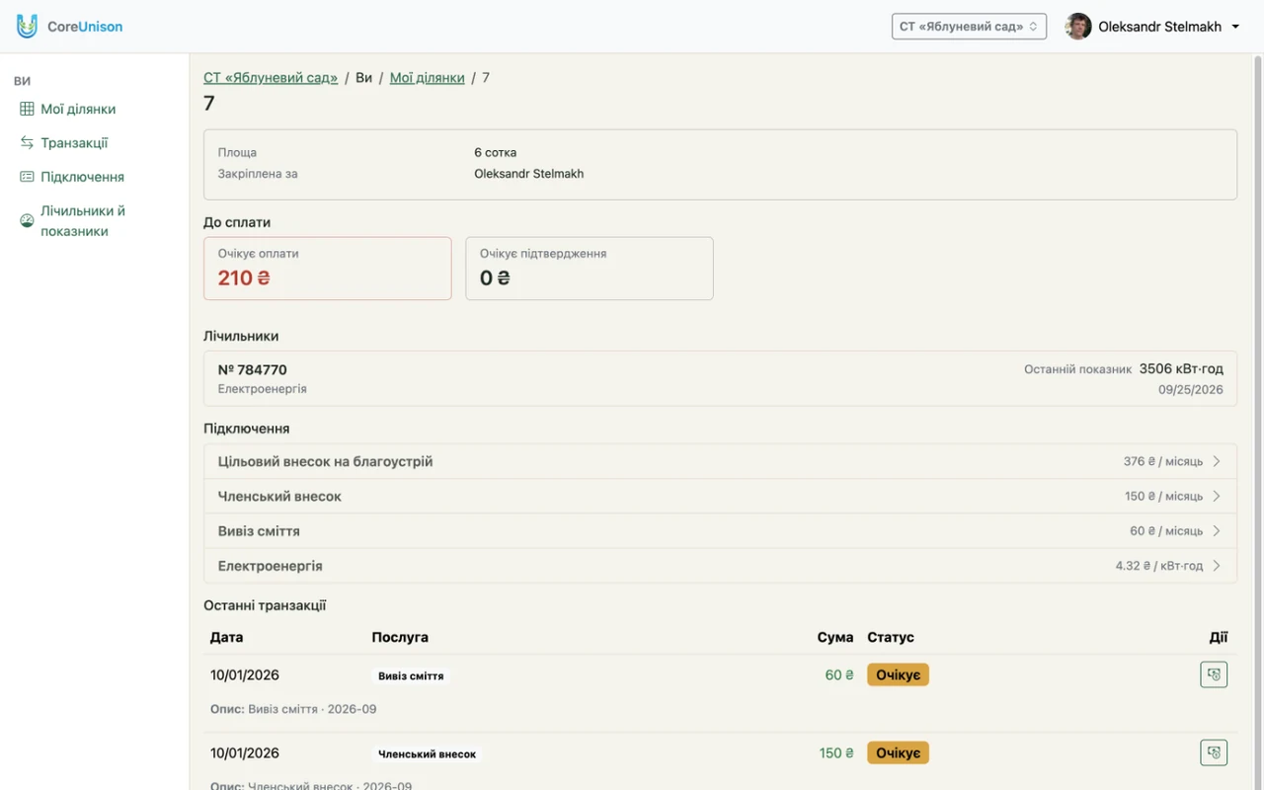The width and height of the screenshot is (1264, 790).
Task: Click the Послуга column header
Action: (400, 637)
